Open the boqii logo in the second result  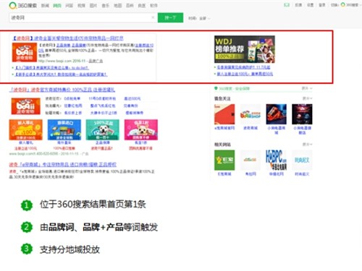coord(26,106)
